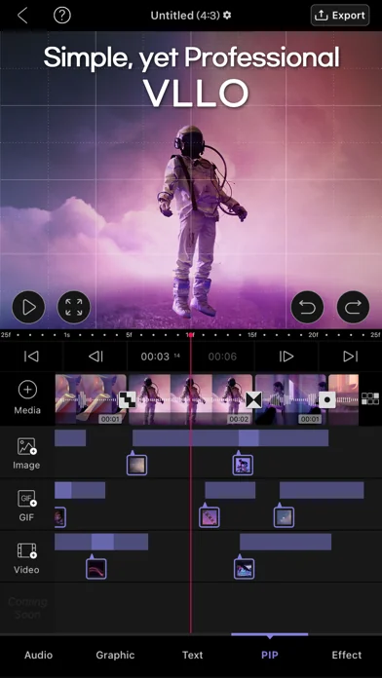The height and width of the screenshot is (678, 382).
Task: Select the first clip labeled 00:01
Action: pyautogui.click(x=91, y=399)
